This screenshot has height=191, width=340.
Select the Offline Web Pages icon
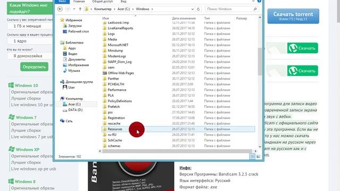105,73
